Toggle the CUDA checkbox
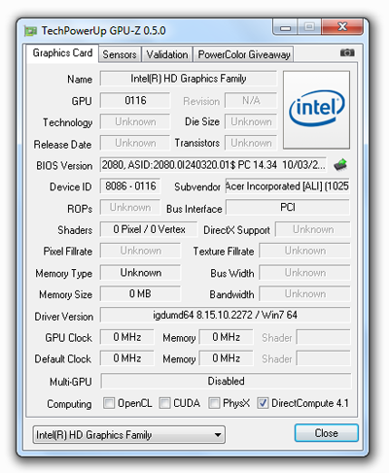 pos(164,403)
